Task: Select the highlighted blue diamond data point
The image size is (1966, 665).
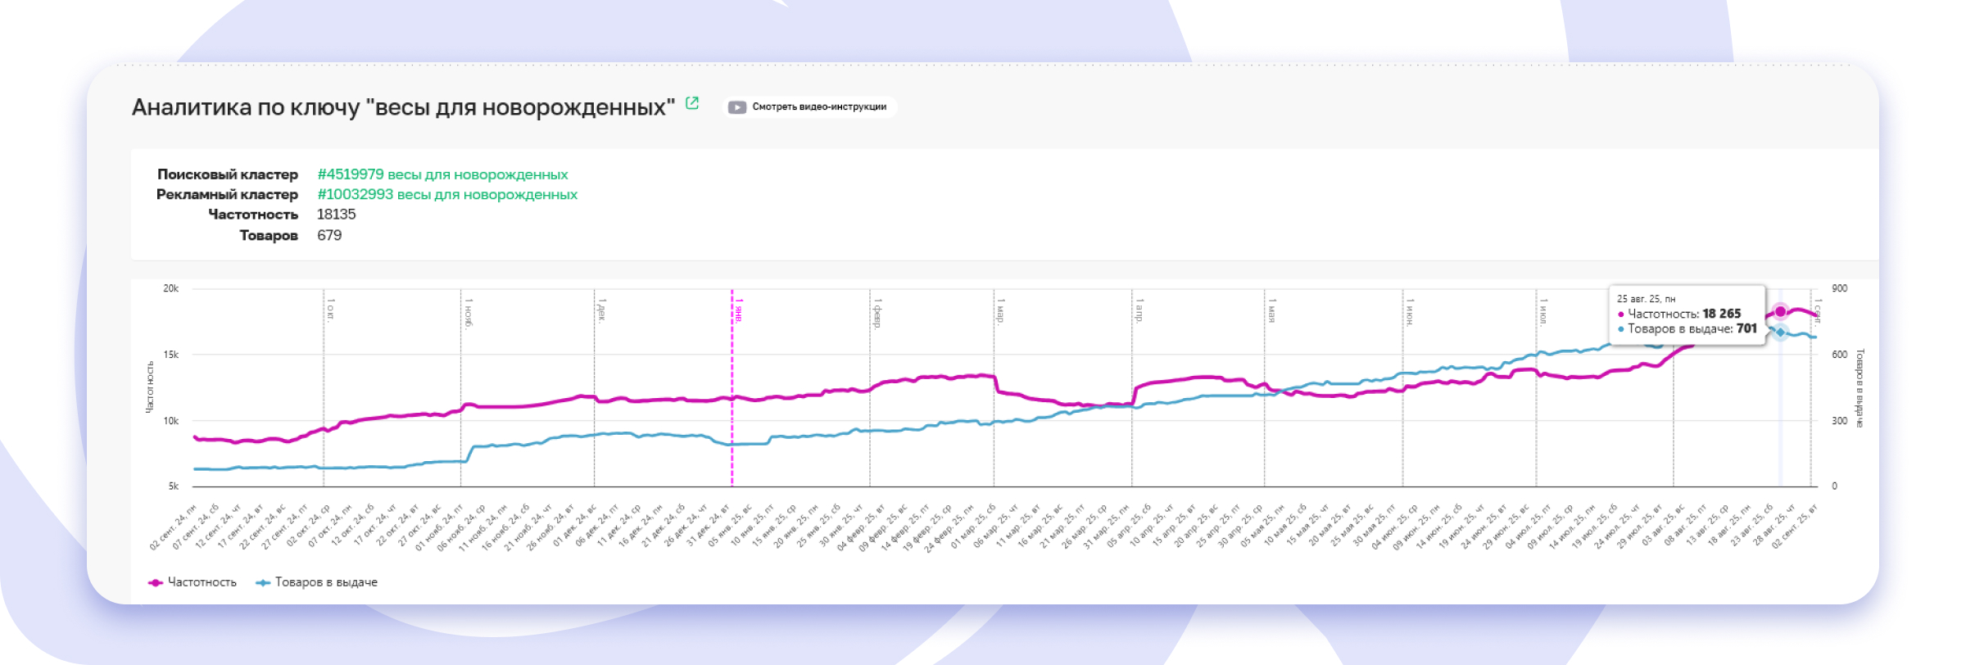Action: click(1780, 332)
